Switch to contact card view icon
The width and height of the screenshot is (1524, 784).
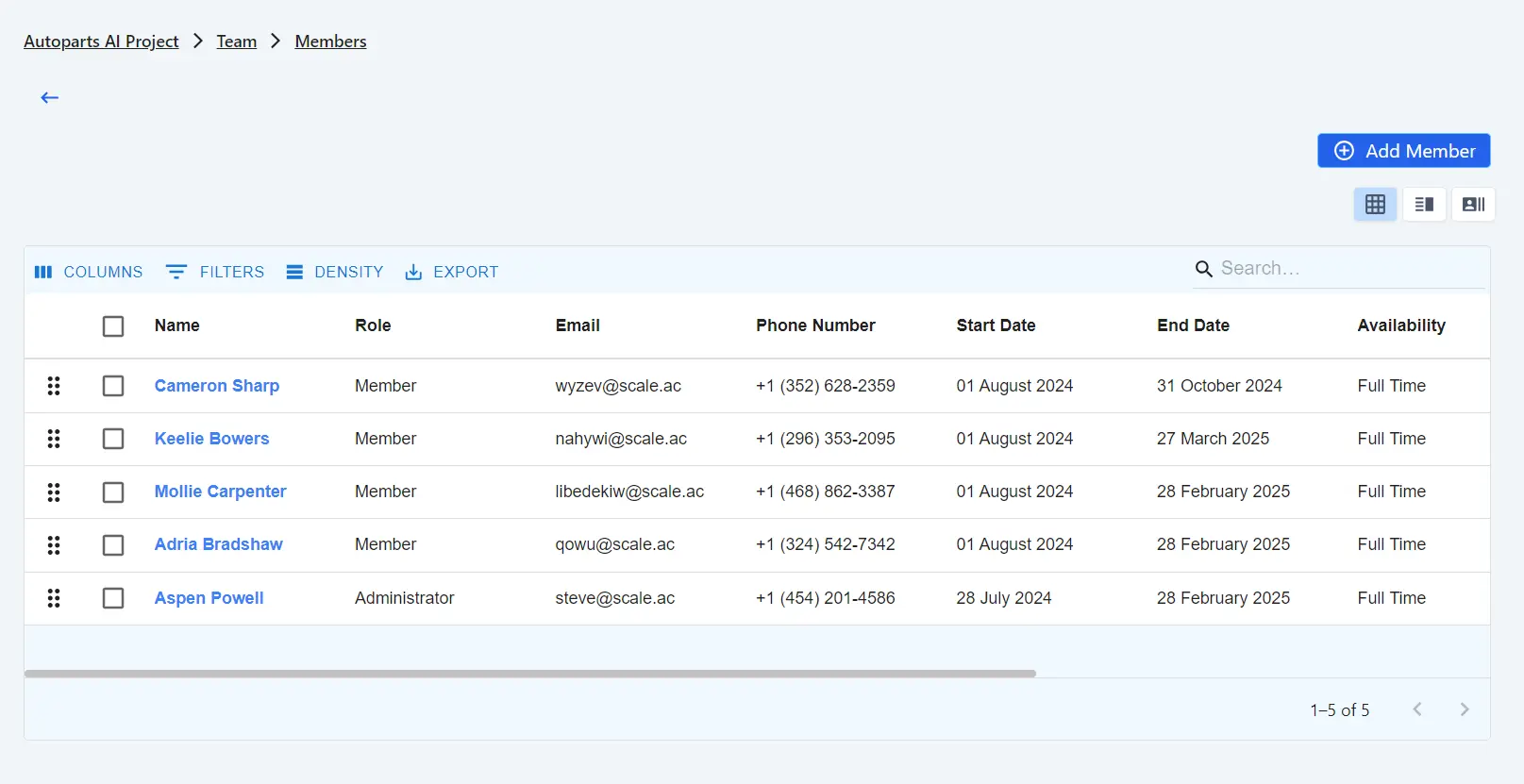click(x=1473, y=204)
